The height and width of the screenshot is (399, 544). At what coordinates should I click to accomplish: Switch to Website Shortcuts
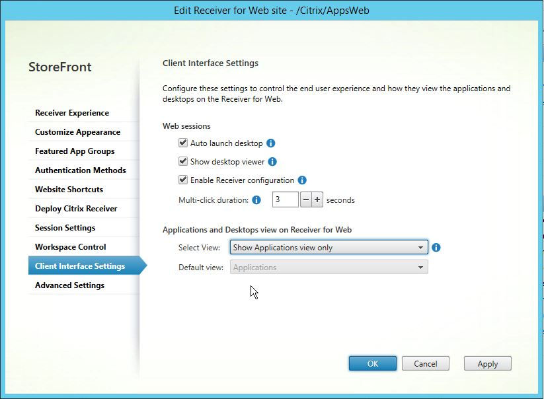coord(83,190)
